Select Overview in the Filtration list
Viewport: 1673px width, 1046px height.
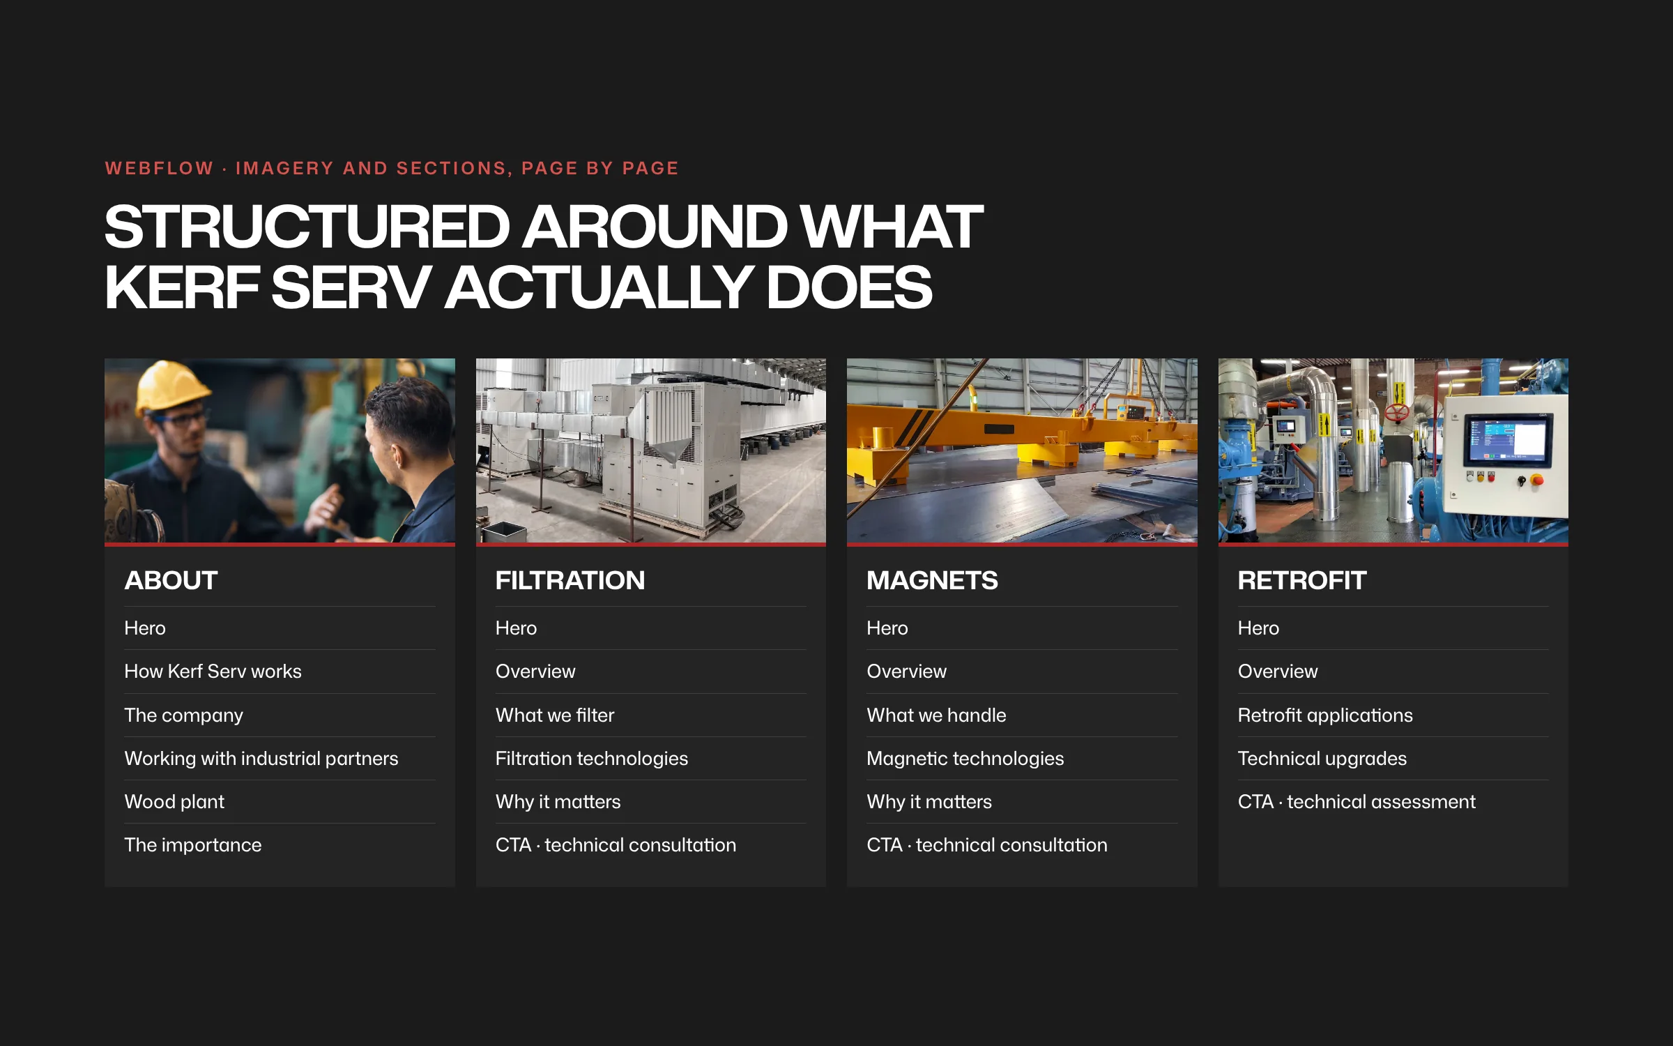pyautogui.click(x=650, y=672)
